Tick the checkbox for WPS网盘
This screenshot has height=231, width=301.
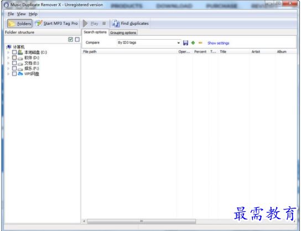click(x=14, y=74)
